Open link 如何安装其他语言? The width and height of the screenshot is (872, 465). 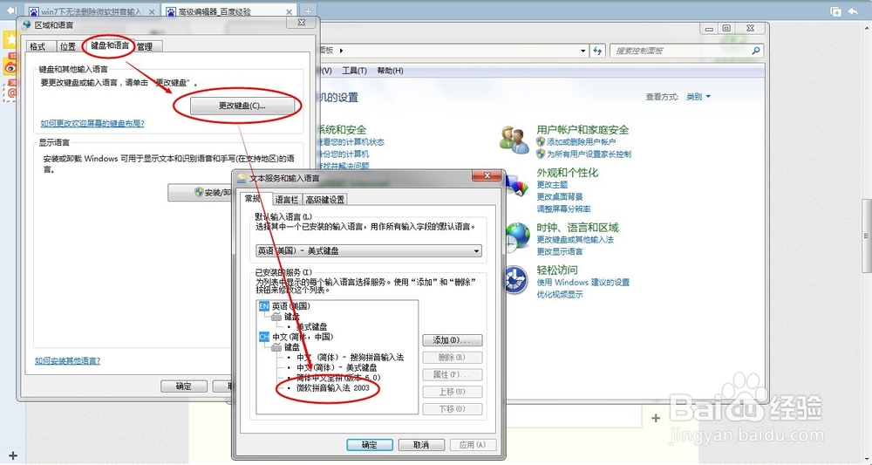[67, 360]
